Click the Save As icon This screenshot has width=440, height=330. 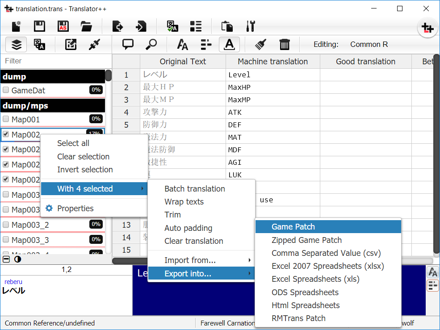pos(63,26)
